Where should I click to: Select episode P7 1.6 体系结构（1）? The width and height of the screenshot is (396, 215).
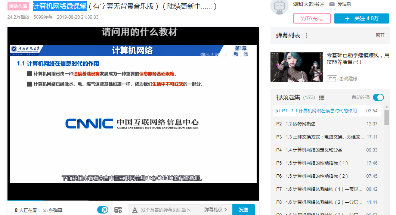tap(327, 189)
